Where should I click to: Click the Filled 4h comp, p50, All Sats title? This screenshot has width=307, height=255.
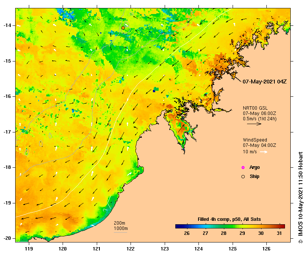(x=229, y=219)
